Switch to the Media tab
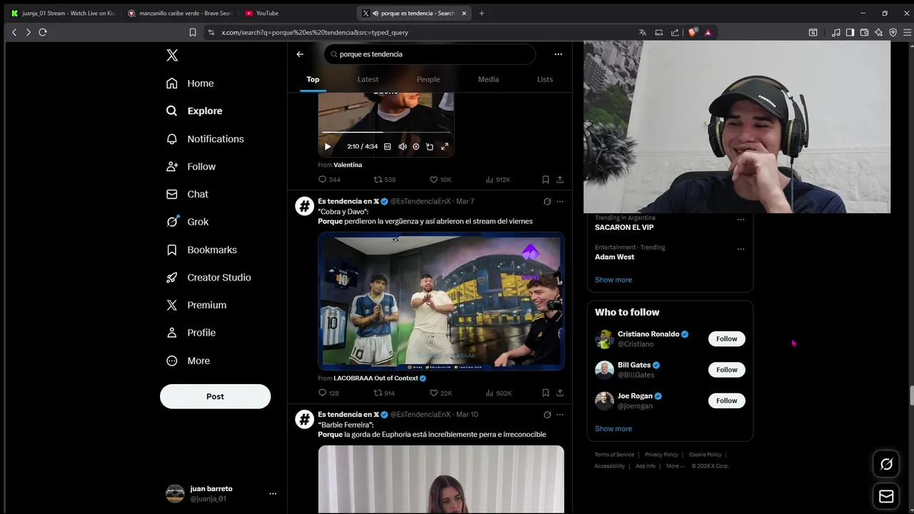 [x=488, y=79]
